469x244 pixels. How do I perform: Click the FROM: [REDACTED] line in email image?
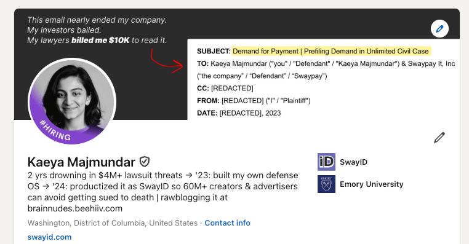click(x=254, y=101)
